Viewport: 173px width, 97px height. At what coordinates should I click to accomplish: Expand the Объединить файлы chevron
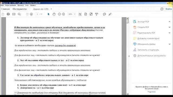pyautogui.click(x=169, y=44)
